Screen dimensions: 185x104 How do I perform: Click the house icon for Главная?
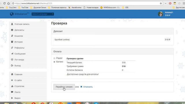12,74
